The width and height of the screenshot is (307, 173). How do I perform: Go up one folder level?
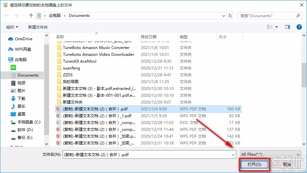tap(31, 16)
